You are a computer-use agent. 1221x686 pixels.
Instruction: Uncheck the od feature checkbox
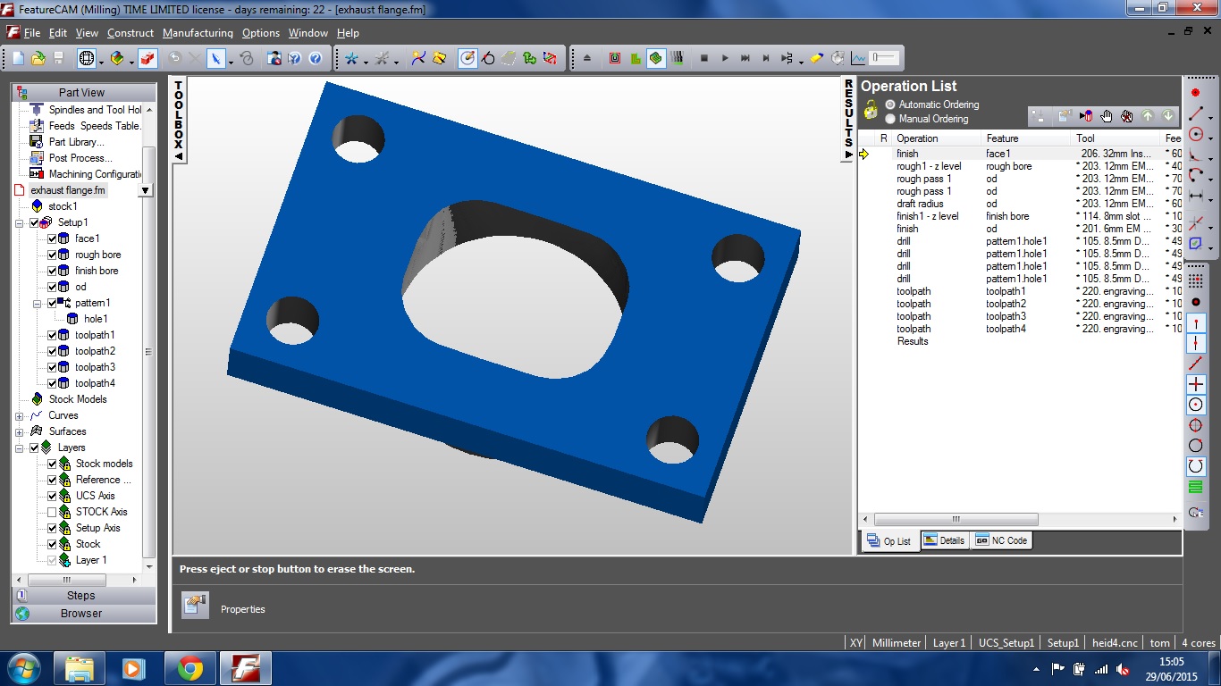click(52, 287)
